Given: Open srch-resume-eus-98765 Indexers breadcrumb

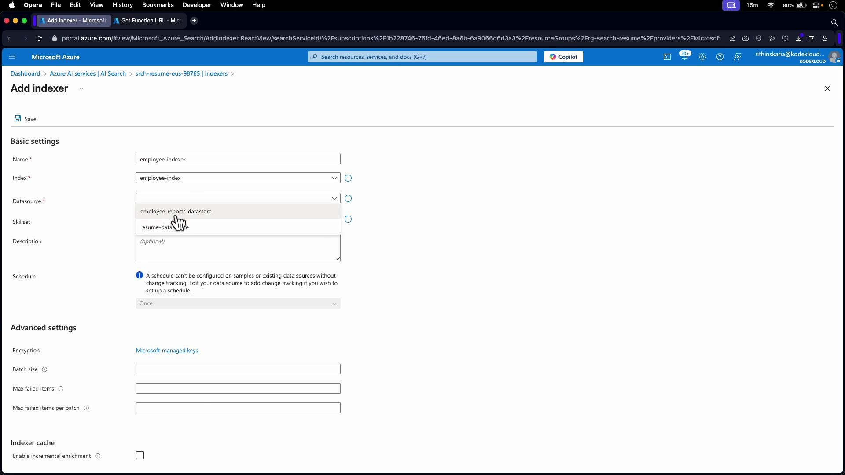Looking at the screenshot, I should point(181,74).
